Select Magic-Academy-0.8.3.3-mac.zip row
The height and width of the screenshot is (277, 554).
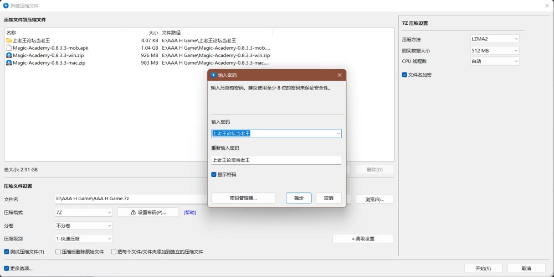138,62
